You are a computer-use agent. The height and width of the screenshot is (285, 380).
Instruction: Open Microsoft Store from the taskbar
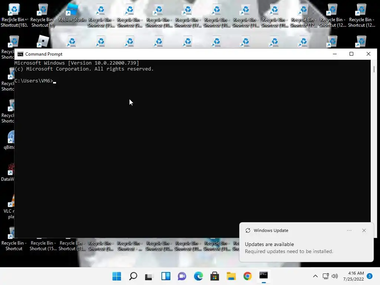(x=214, y=276)
